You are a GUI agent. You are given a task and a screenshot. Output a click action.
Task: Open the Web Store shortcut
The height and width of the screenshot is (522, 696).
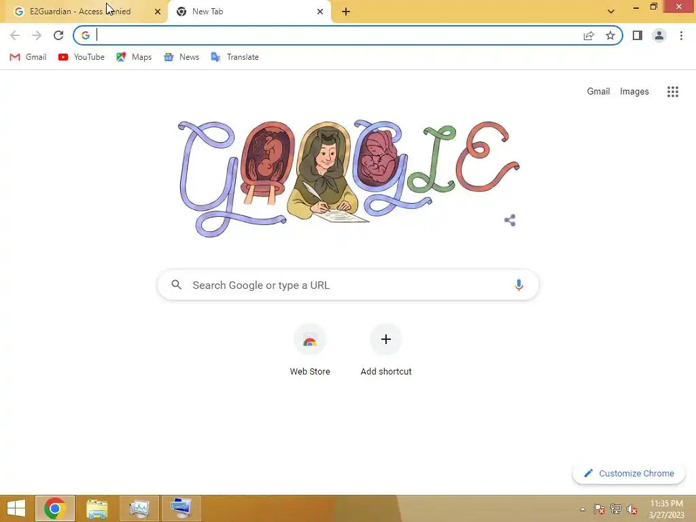(x=310, y=351)
